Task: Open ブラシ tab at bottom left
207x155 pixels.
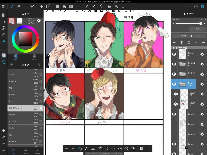Action: 13,151
